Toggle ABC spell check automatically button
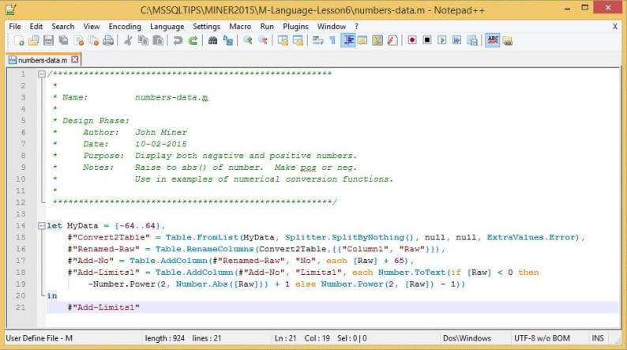The image size is (627, 350). [493, 40]
